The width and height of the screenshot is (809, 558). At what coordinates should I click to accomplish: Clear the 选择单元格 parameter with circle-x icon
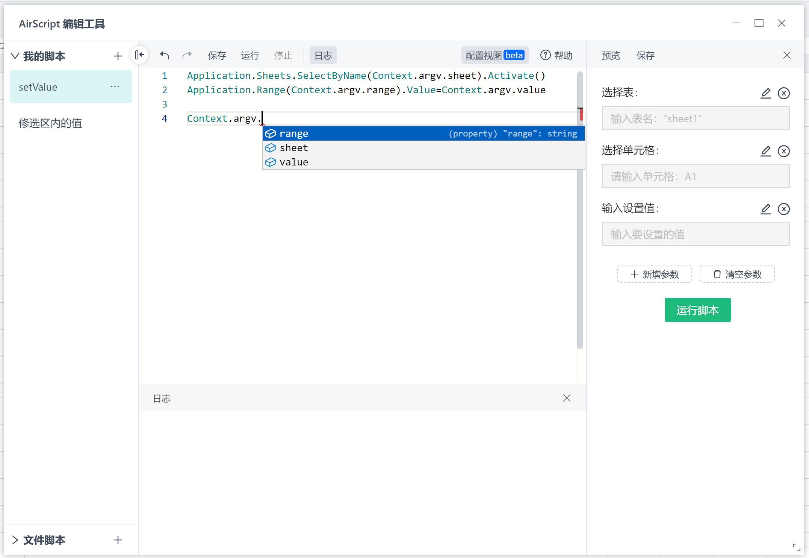(x=784, y=151)
